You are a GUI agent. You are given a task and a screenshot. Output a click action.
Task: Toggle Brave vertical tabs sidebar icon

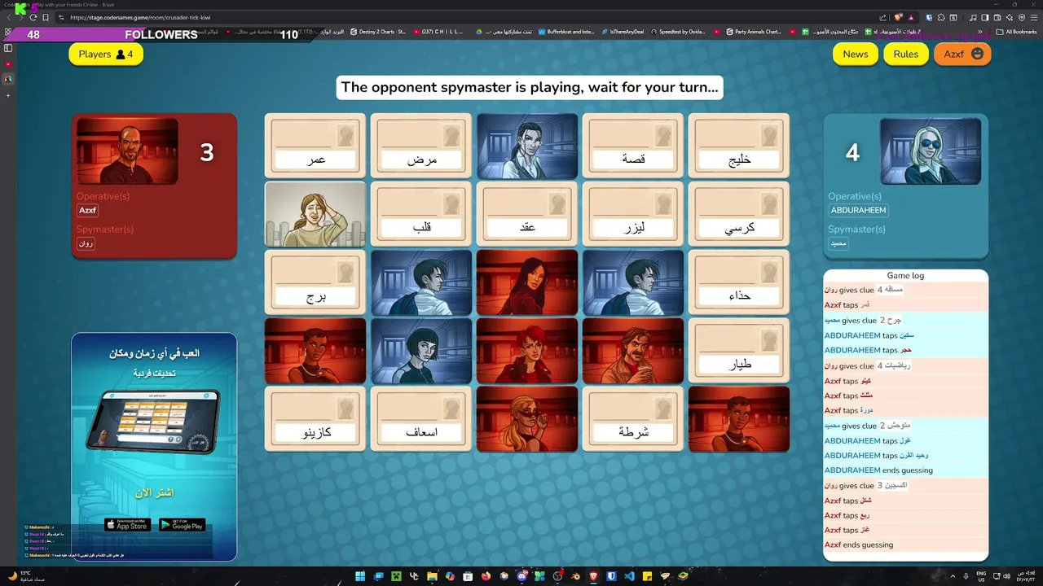click(x=8, y=48)
